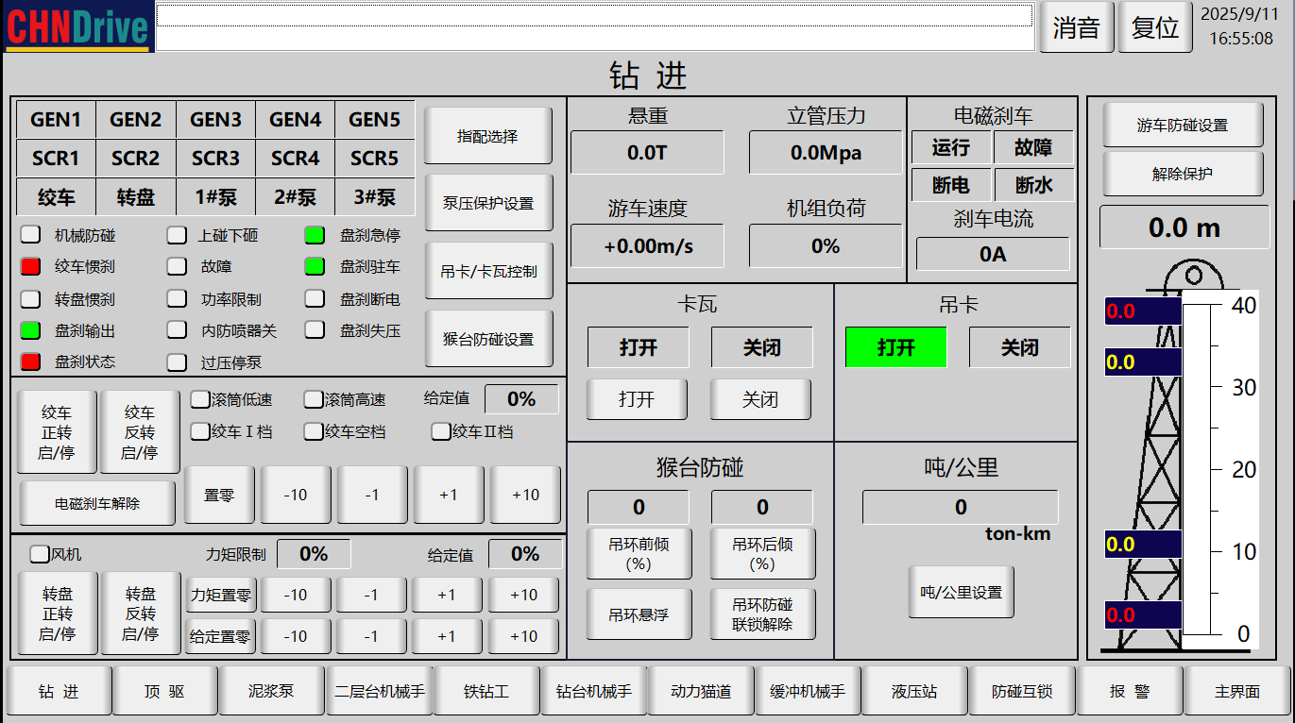Click the red 绞车惯刹 indicator light
Viewport: 1295px width, 723px height.
point(31,267)
